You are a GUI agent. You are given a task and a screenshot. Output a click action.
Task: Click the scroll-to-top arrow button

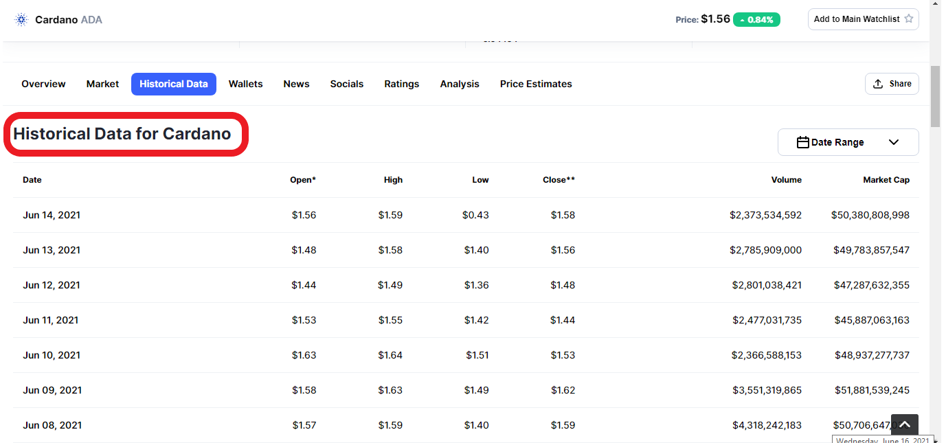click(905, 425)
